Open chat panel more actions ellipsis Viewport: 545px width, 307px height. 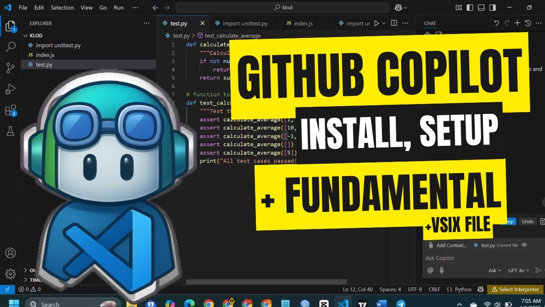point(538,23)
